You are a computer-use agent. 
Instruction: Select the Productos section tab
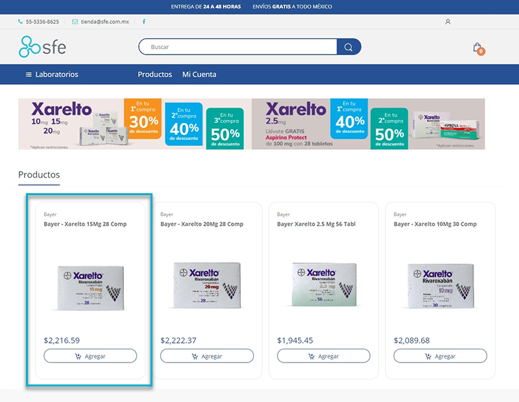point(39,174)
